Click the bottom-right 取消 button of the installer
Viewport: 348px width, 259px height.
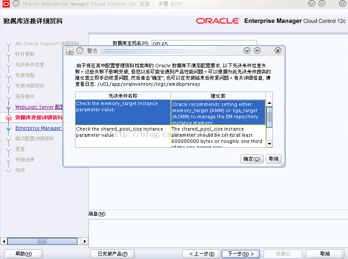[325, 254]
